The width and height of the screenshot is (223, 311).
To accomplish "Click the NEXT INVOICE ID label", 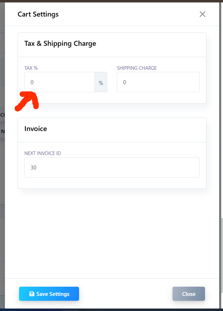I will [43, 153].
